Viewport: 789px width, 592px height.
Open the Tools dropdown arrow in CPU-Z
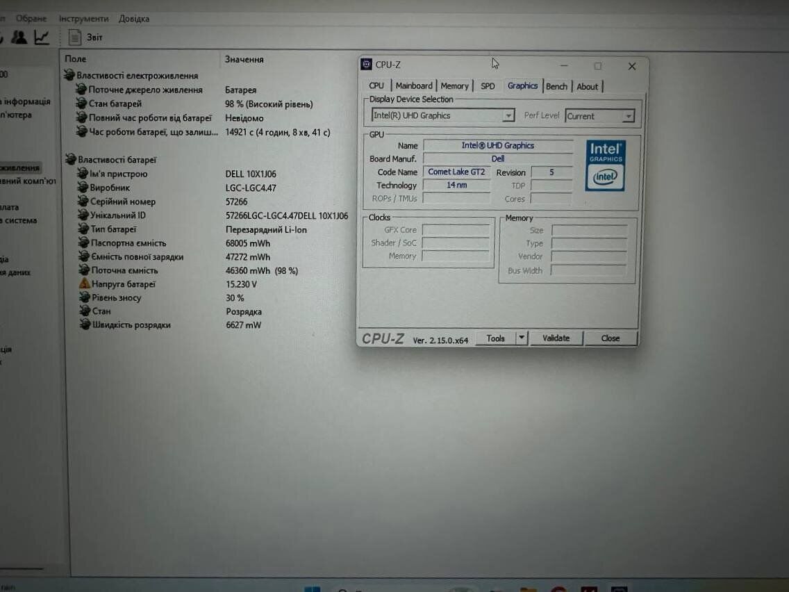(522, 338)
